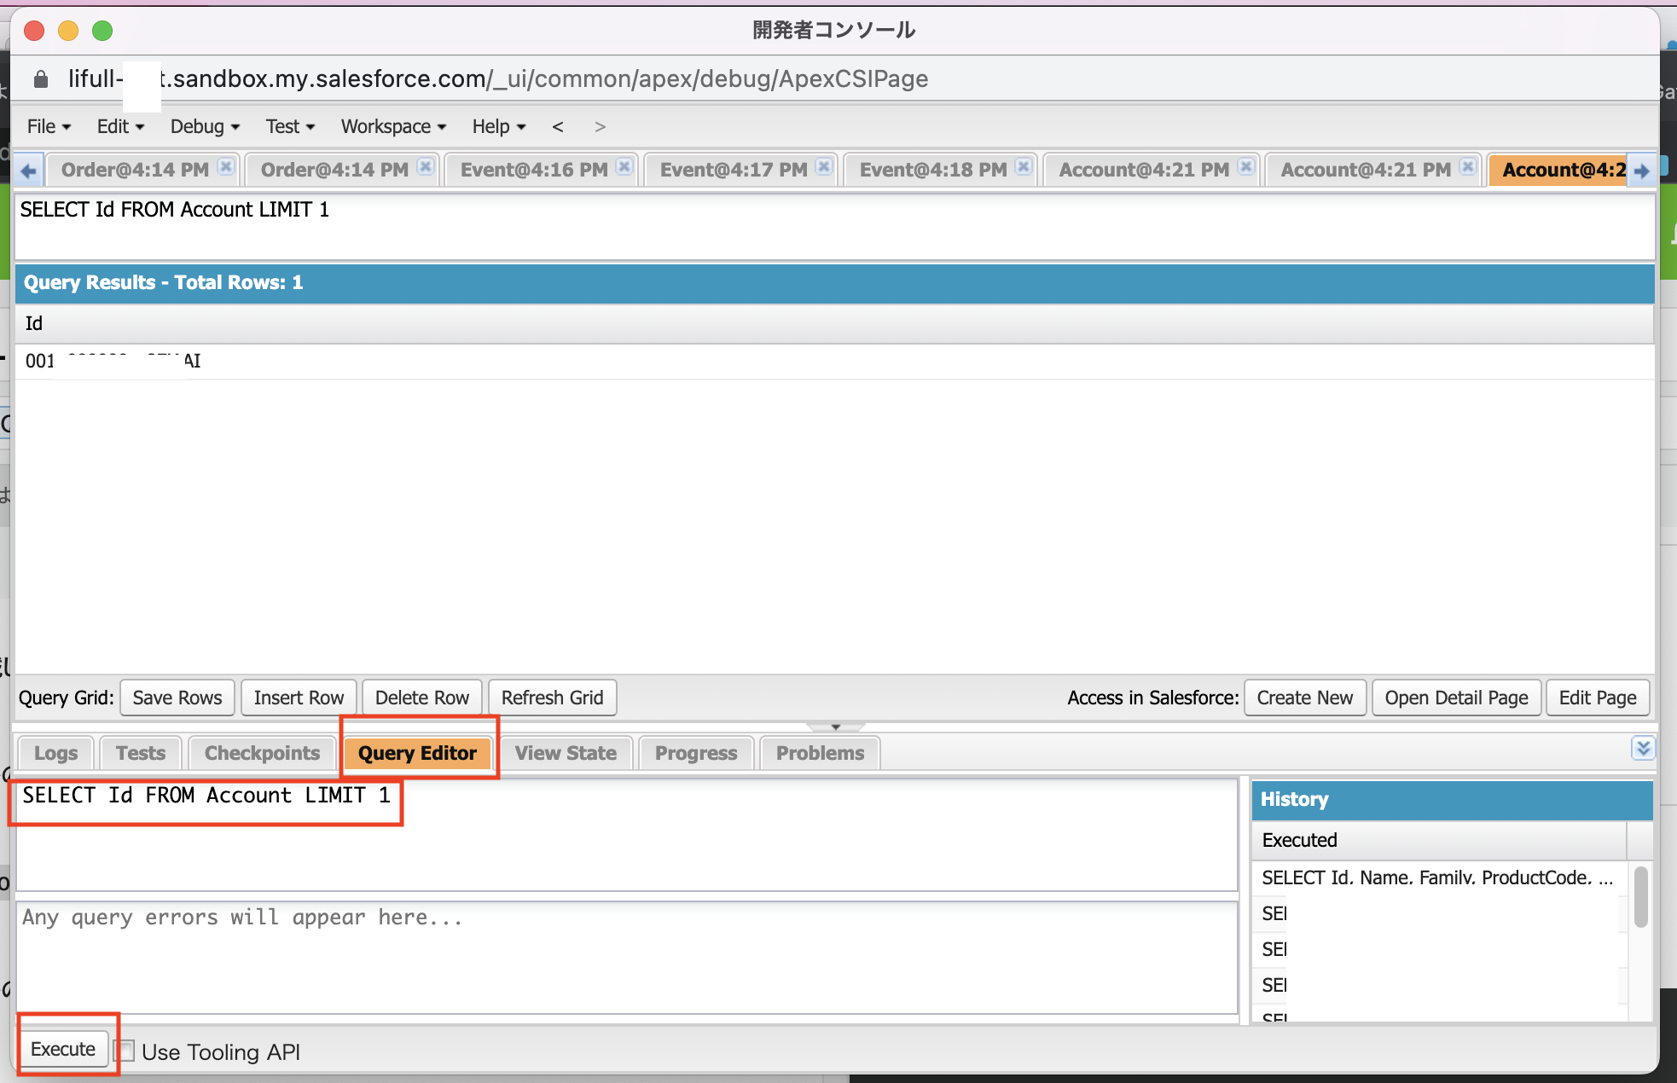This screenshot has height=1083, width=1677.
Task: Click Create New button
Action: click(x=1305, y=698)
